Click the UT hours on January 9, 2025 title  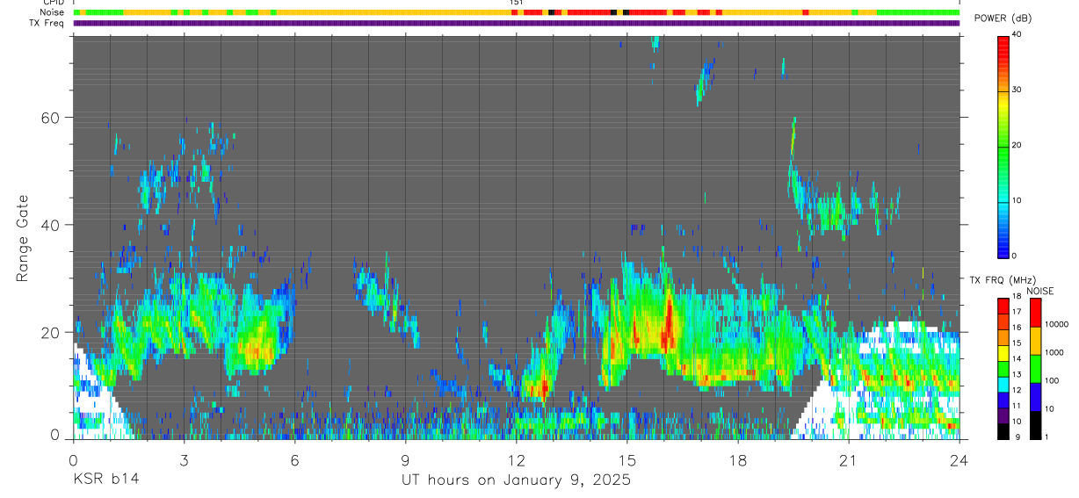(516, 480)
